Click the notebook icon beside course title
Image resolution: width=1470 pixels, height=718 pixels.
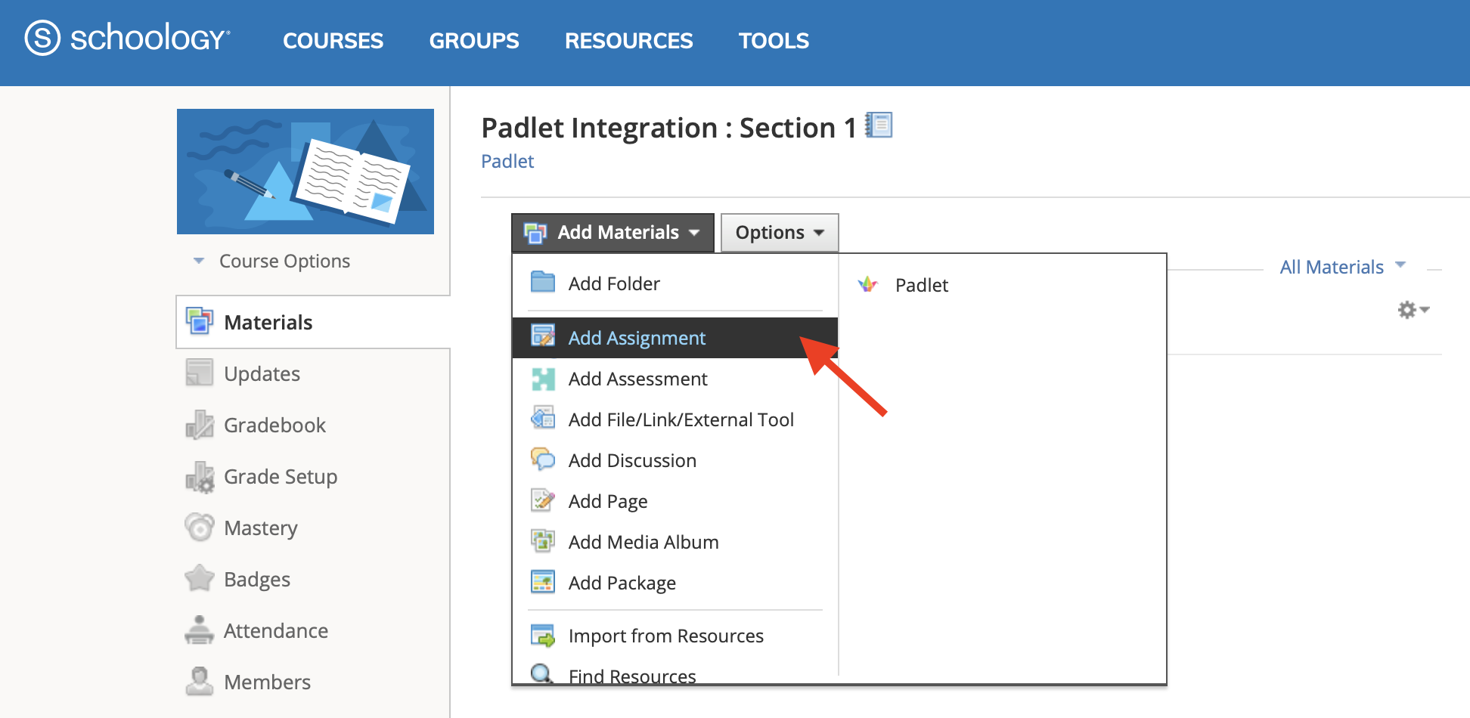click(x=879, y=125)
